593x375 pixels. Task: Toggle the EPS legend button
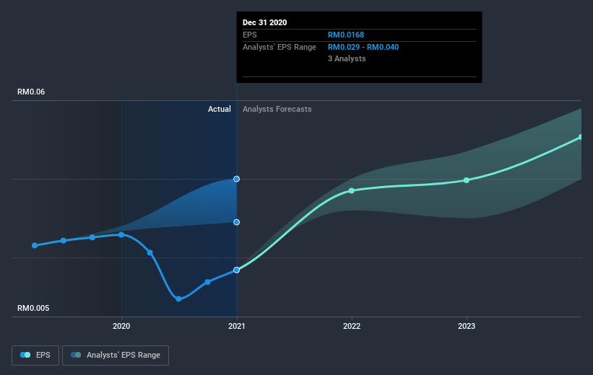(x=35, y=356)
